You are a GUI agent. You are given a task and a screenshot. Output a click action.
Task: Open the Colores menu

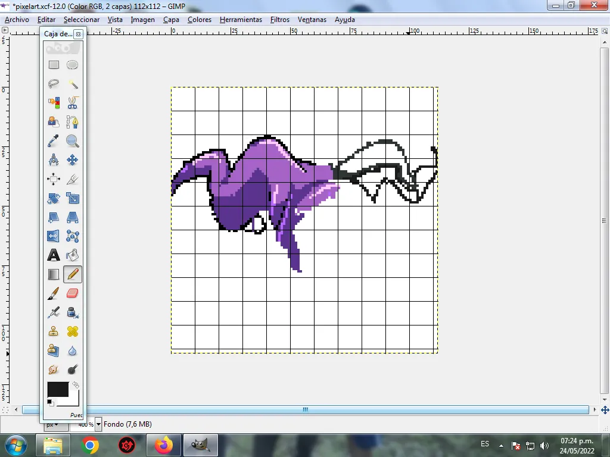tap(199, 20)
